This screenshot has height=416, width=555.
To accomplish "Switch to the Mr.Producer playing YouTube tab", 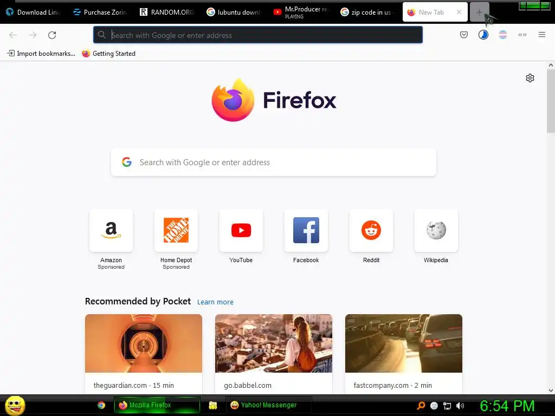I will click(300, 12).
